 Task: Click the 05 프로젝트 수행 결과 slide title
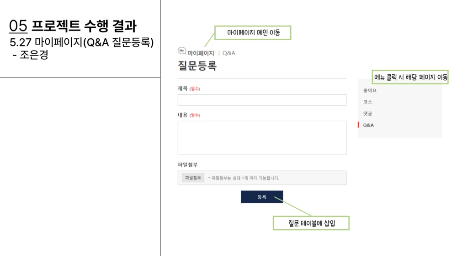pyautogui.click(x=73, y=26)
